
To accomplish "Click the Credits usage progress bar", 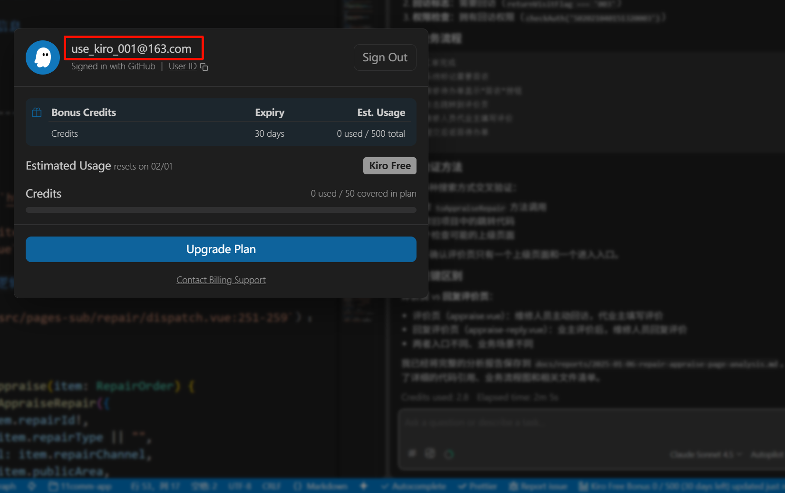I will (221, 210).
